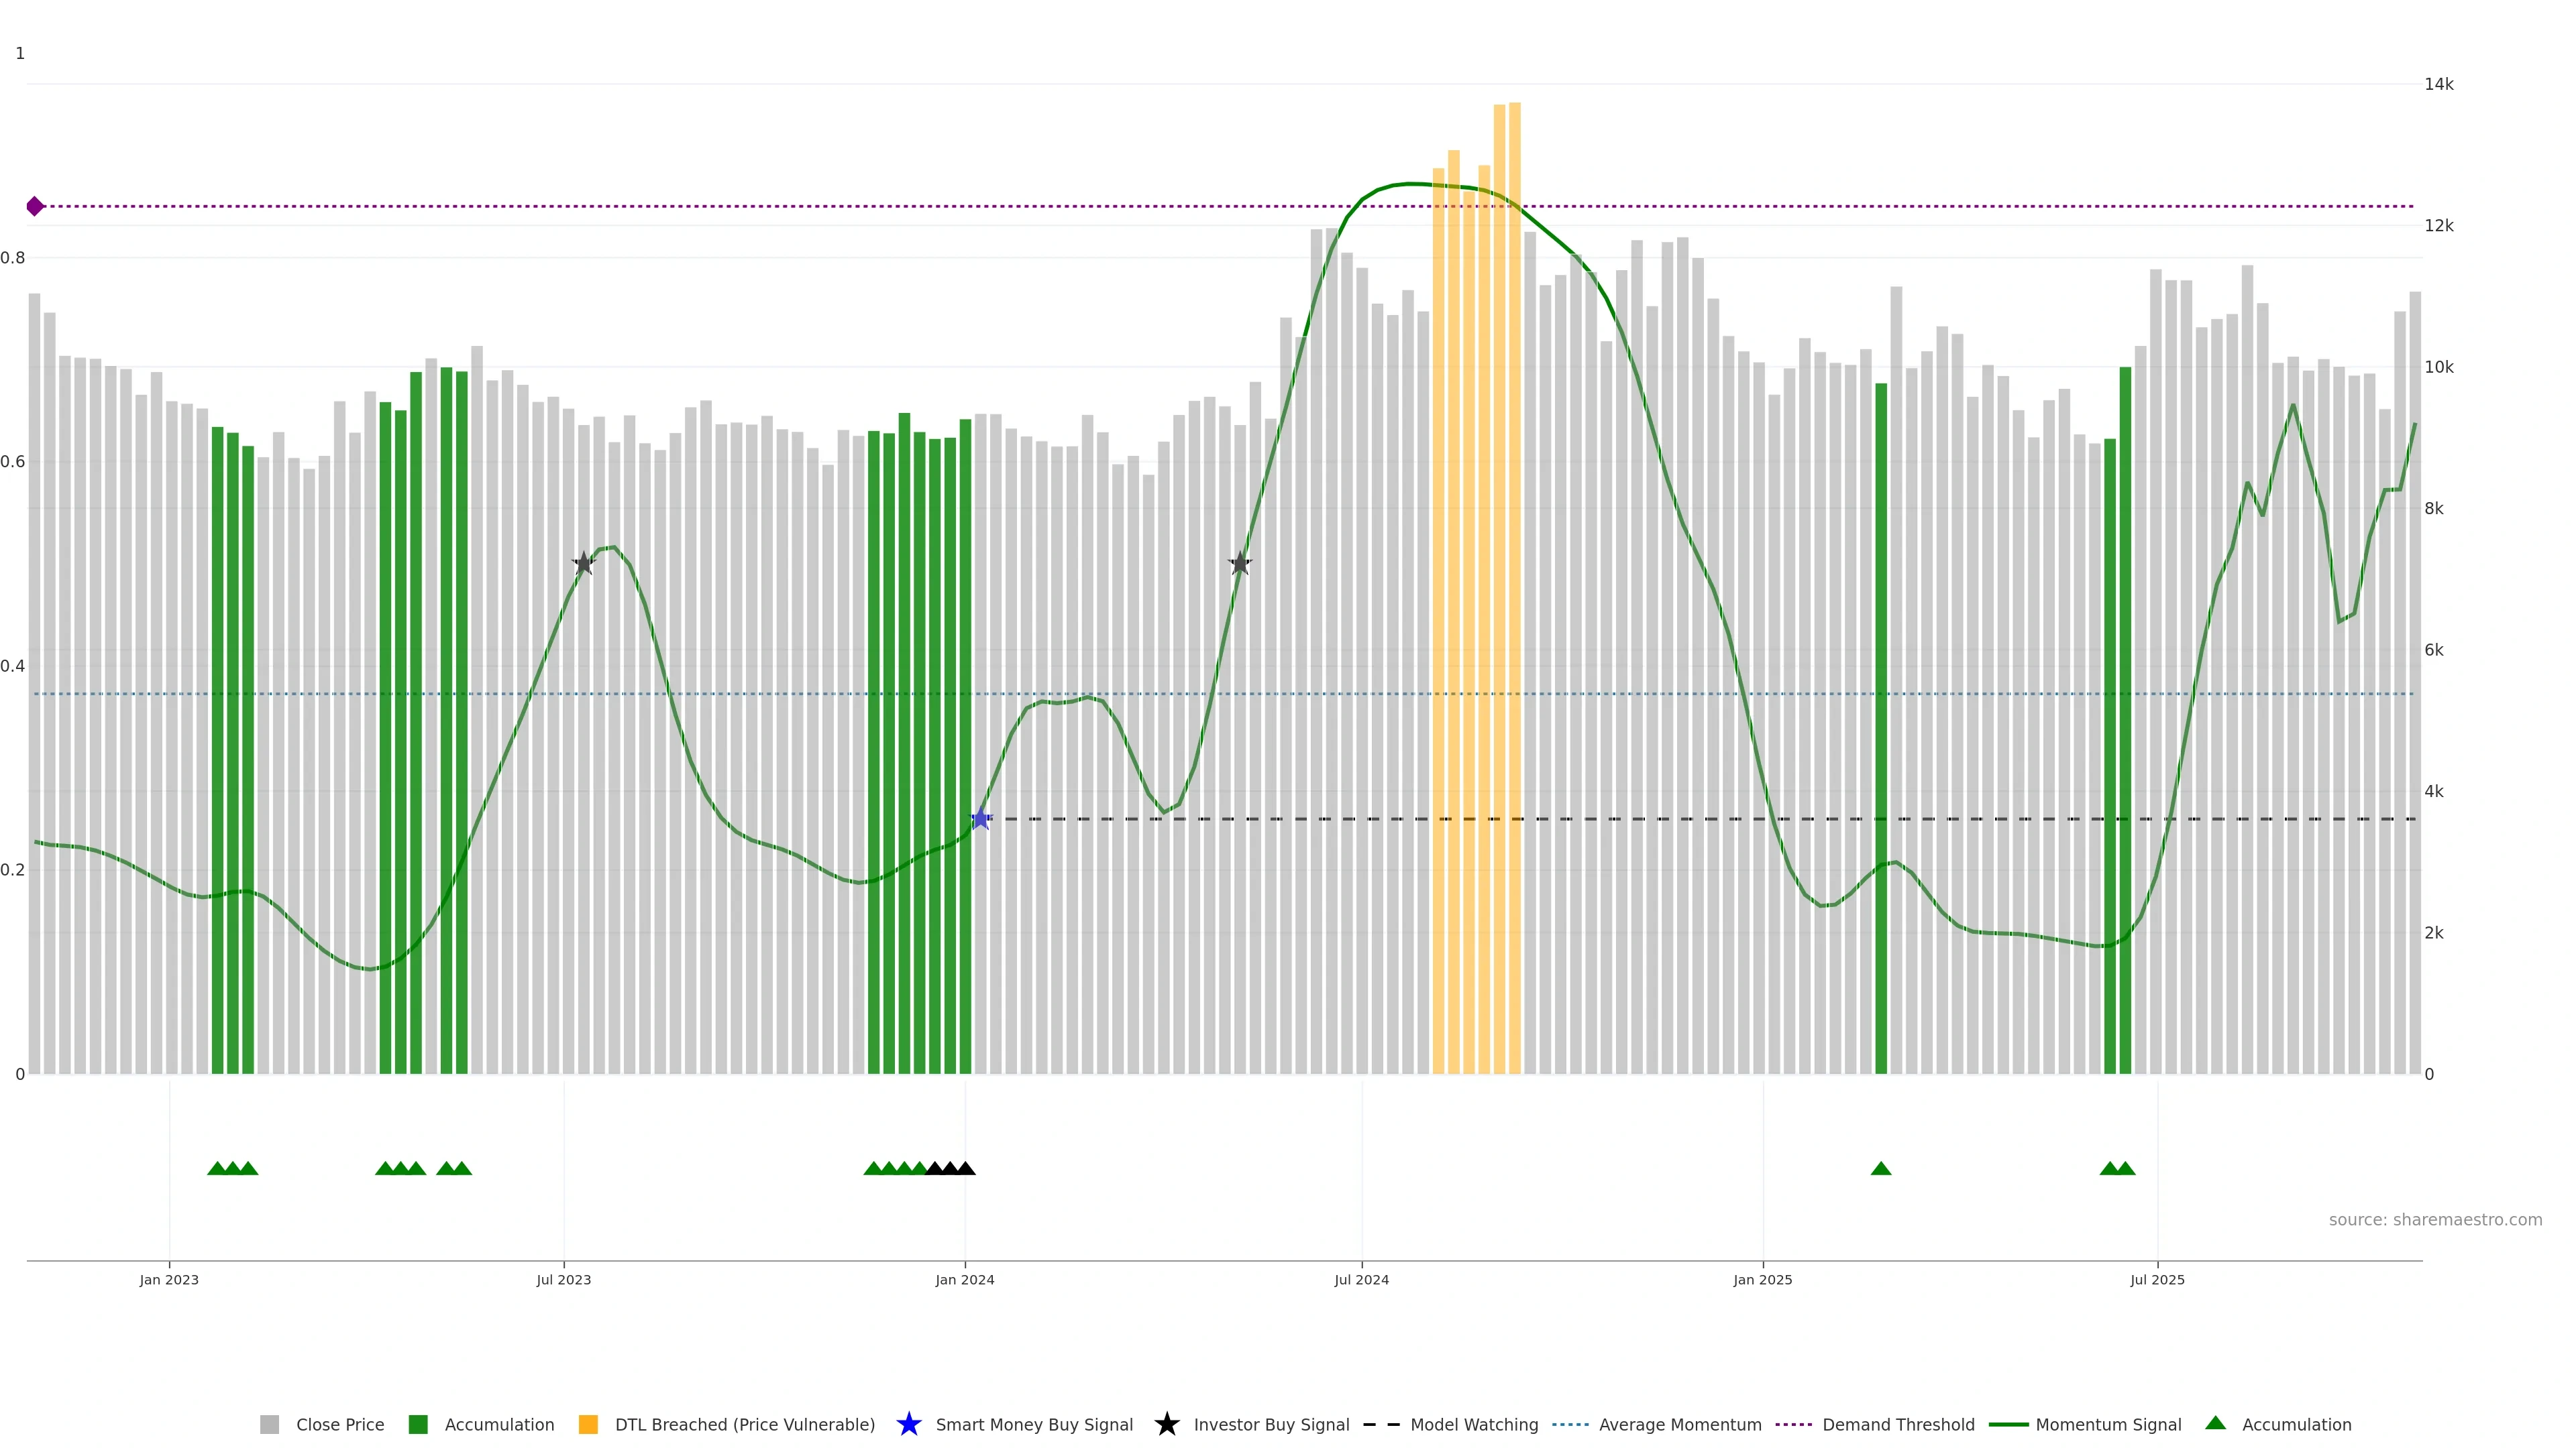Toggle the Close Price legend entry
Image resolution: width=2576 pixels, height=1448 pixels.
pos(339,1424)
